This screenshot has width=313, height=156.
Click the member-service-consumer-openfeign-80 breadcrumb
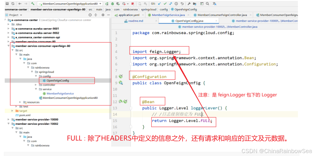coord(58,9)
